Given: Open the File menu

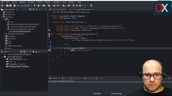Looking at the screenshot, I should point(2,2).
